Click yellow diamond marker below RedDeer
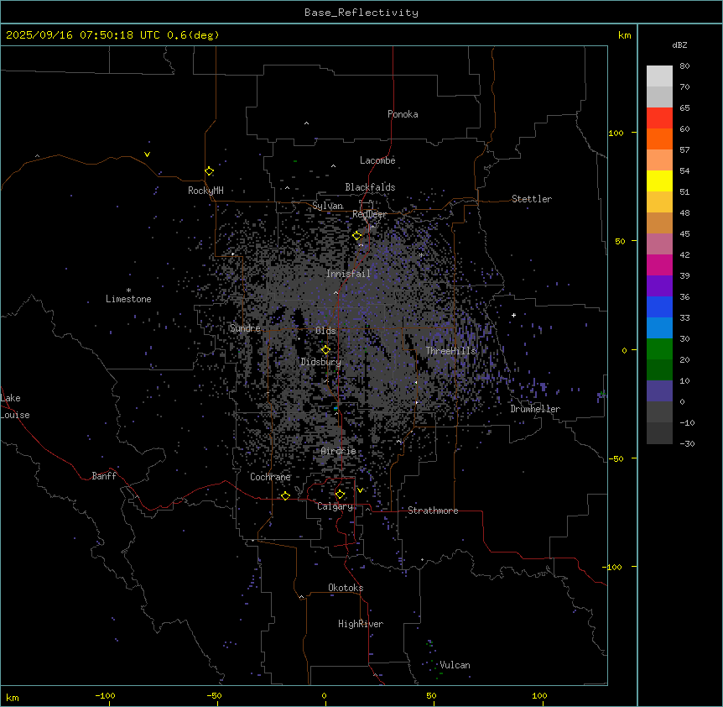 [356, 235]
